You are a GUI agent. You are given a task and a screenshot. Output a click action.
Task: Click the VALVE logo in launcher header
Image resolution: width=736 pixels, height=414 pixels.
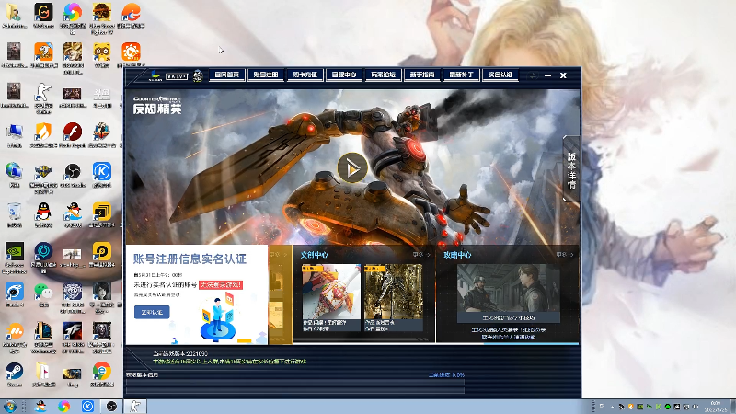(177, 76)
